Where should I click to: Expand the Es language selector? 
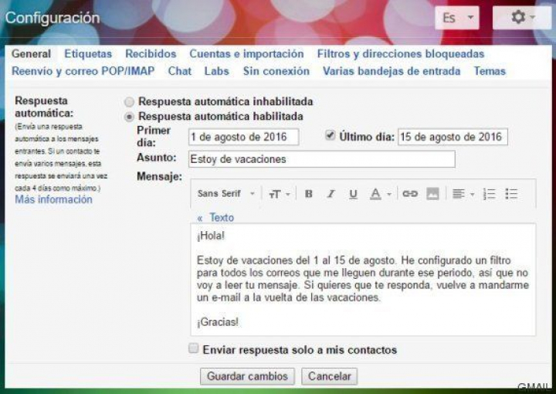tap(456, 18)
